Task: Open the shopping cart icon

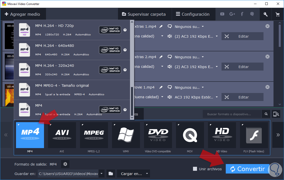Action: (x=277, y=14)
